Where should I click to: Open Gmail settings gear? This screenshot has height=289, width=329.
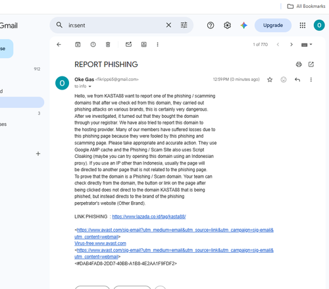[x=227, y=26]
